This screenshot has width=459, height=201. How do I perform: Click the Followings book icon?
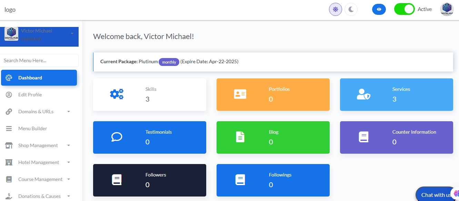pyautogui.click(x=240, y=180)
